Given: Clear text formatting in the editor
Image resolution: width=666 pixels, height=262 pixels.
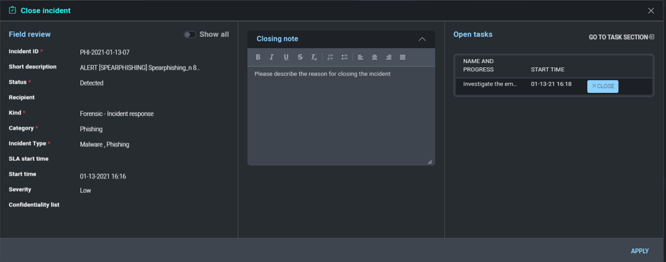Looking at the screenshot, I should point(314,57).
